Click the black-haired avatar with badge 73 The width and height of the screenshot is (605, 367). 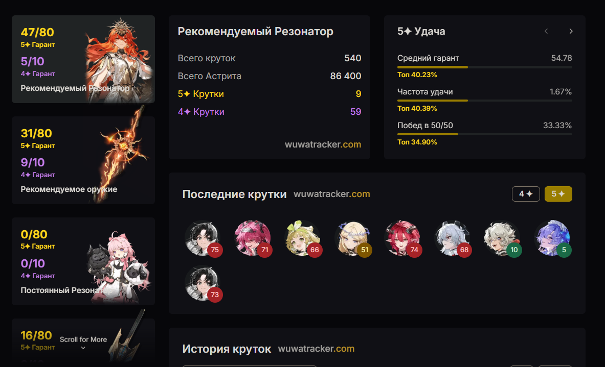(203, 283)
